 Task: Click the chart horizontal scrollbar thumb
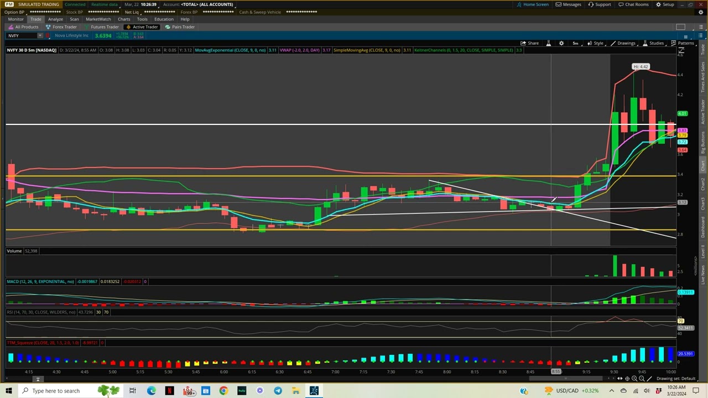[x=566, y=379]
